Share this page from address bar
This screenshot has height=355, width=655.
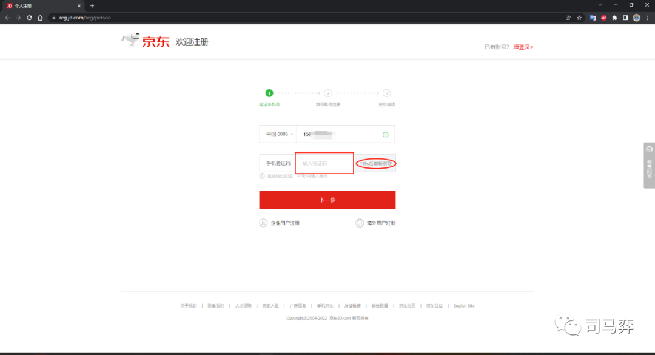[x=568, y=18]
